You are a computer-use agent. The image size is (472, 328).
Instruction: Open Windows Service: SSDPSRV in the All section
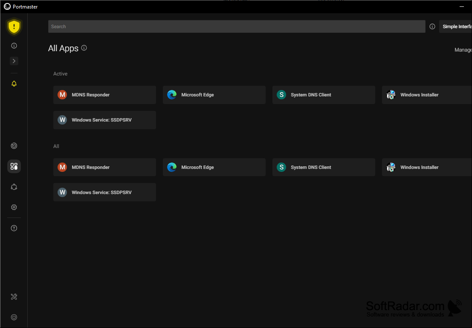point(105,192)
